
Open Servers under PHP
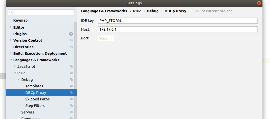(28, 112)
